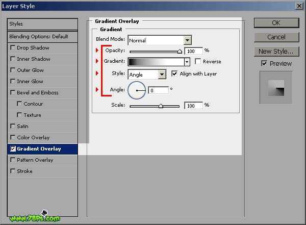The image size is (306, 225).
Task: Toggle the Preview checkbox
Action: click(264, 63)
